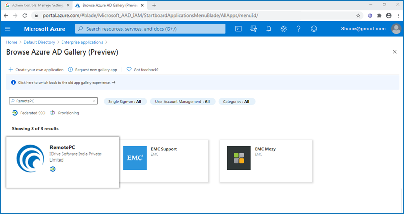Image resolution: width=404 pixels, height=214 pixels.
Task: Click Create your own application
Action: 36,70
